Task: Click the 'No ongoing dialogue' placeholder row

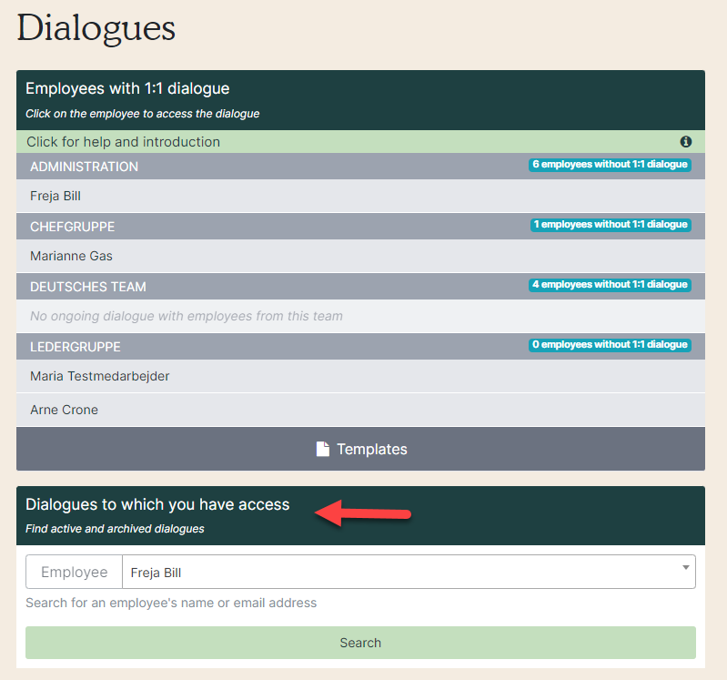Action: tap(187, 316)
